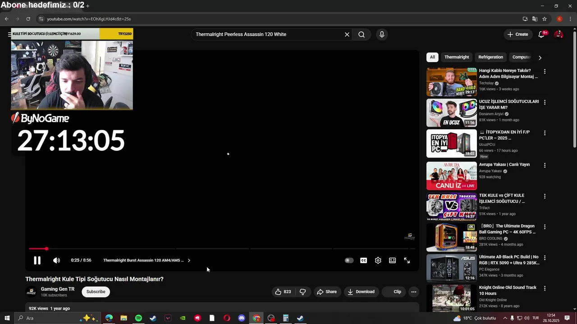The image size is (577, 324).
Task: Bookmark this page with star icon
Action: point(545,19)
